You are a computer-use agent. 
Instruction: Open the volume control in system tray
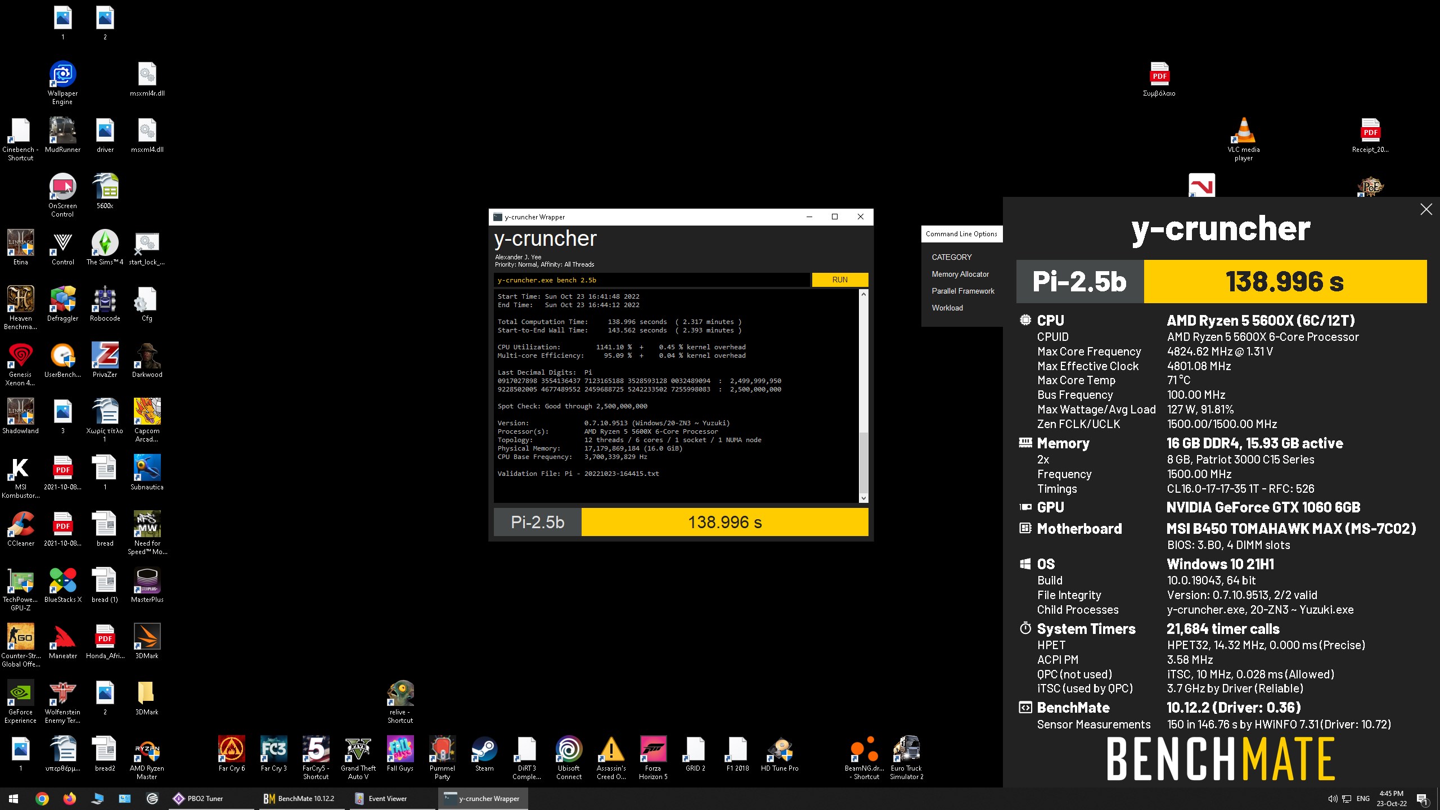coord(1332,799)
